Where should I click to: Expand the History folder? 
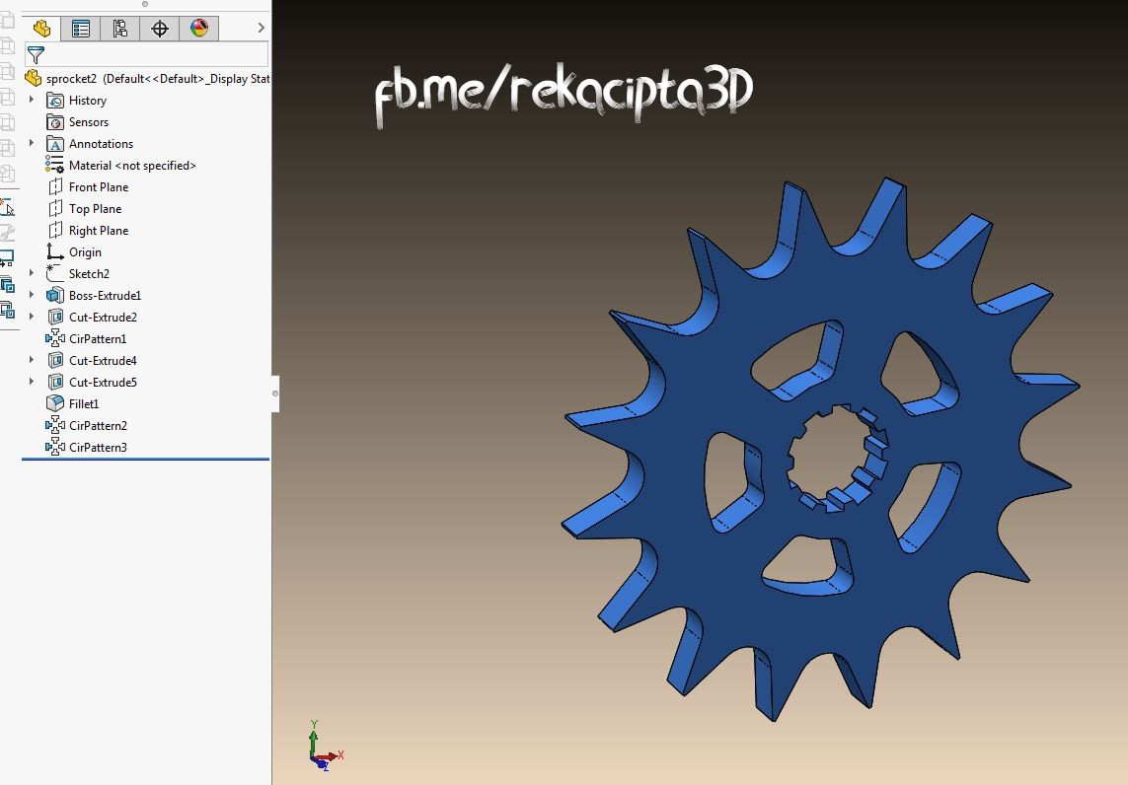tap(32, 100)
